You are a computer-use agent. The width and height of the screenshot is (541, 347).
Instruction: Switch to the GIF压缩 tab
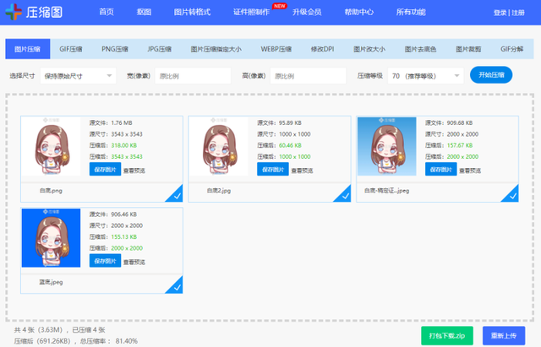point(71,49)
